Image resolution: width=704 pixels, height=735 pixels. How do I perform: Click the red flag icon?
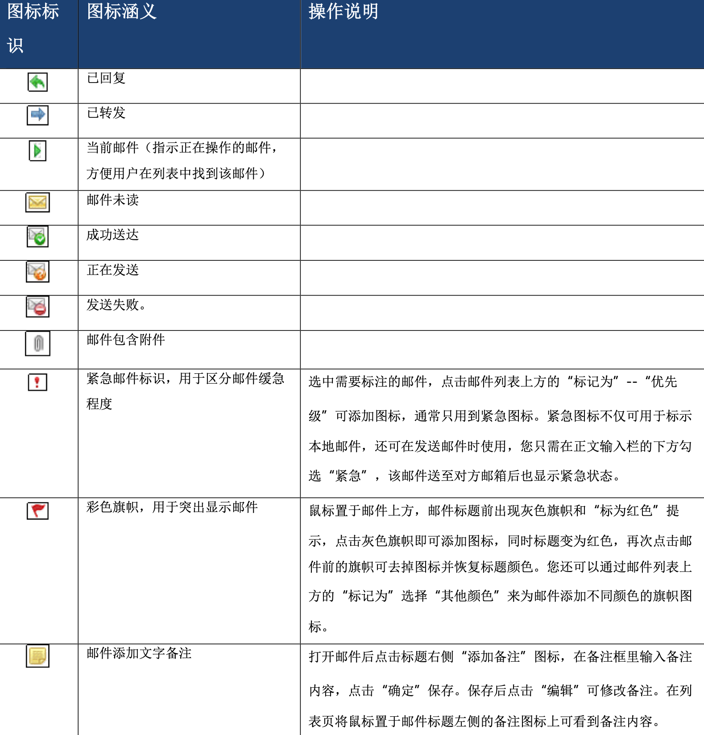pos(37,510)
